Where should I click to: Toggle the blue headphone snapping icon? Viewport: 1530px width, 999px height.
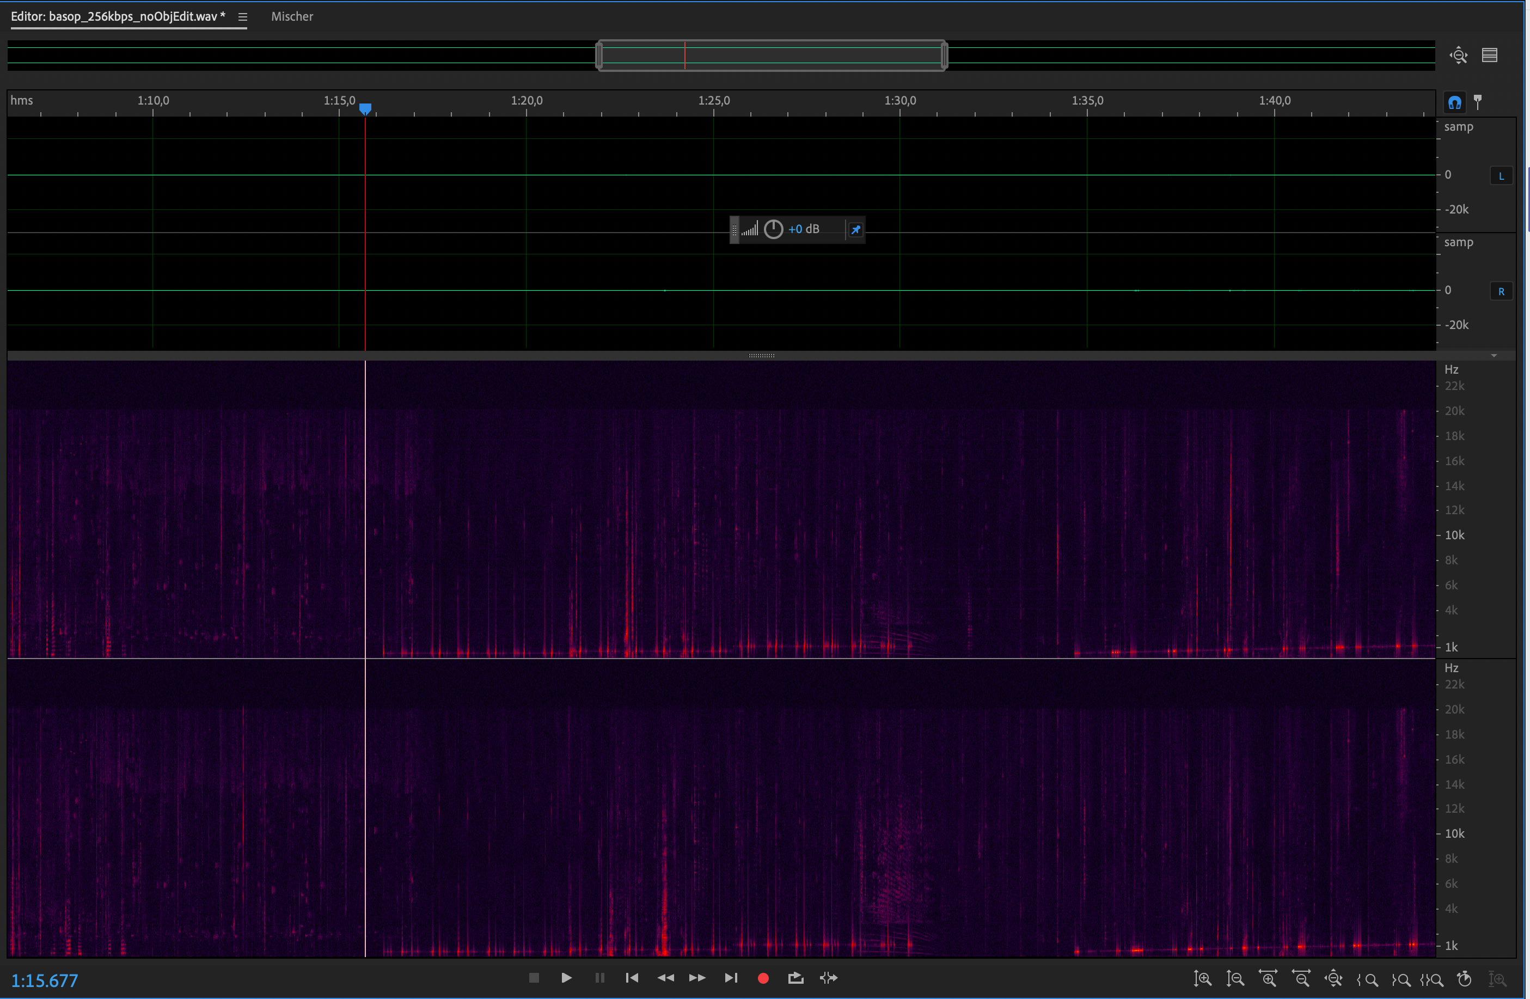[x=1455, y=102]
